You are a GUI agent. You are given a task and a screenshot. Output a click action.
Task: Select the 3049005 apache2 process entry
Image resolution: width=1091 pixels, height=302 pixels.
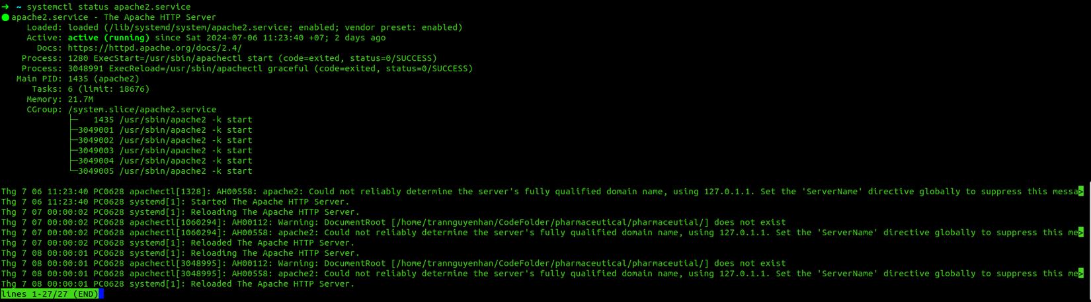(x=165, y=171)
